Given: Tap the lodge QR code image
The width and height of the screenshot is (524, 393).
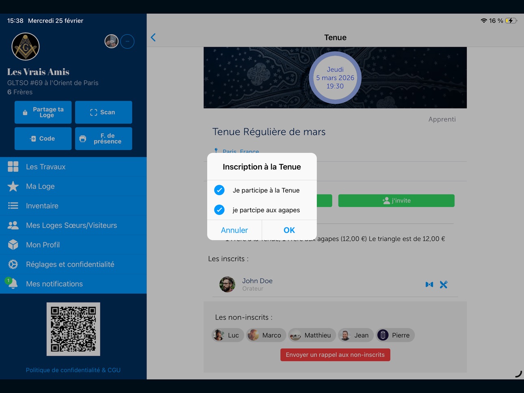Looking at the screenshot, I should point(73,329).
